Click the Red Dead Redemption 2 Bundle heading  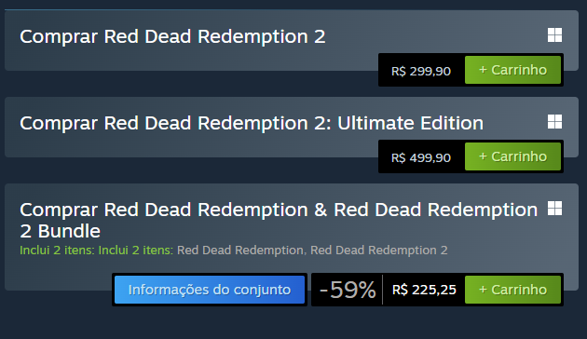pyautogui.click(x=279, y=220)
